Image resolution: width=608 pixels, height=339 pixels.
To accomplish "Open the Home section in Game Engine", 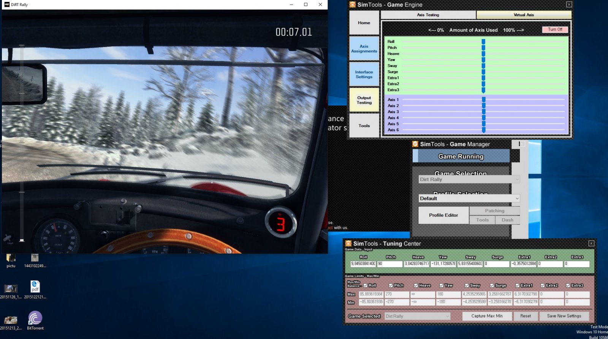I will [364, 23].
